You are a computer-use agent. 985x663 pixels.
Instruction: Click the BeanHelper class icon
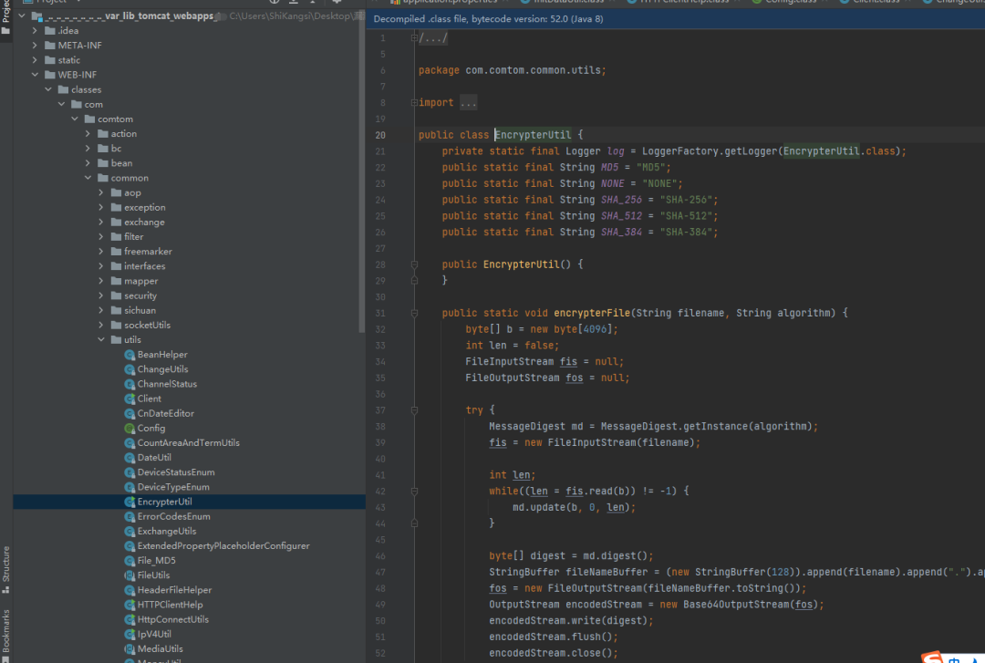tap(130, 355)
